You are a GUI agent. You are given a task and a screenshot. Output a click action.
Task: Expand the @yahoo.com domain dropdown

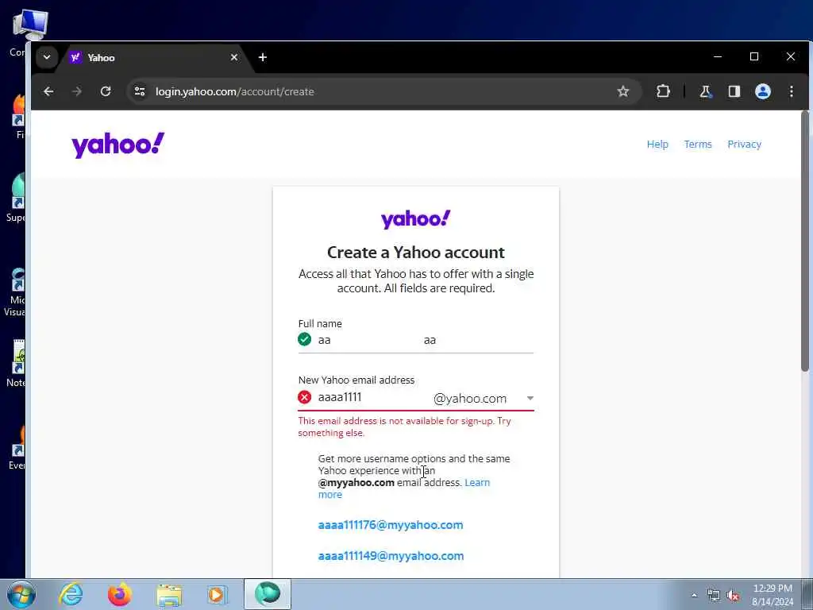(x=484, y=399)
